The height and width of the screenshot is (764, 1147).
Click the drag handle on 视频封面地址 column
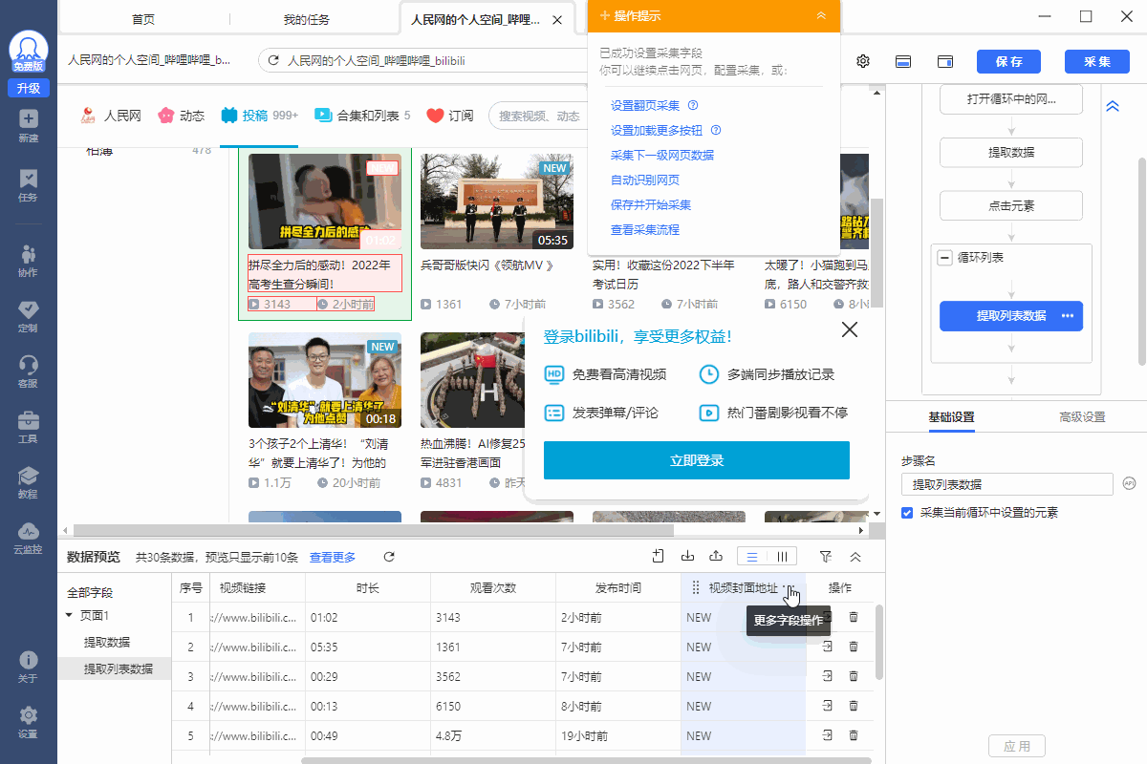pyautogui.click(x=696, y=588)
